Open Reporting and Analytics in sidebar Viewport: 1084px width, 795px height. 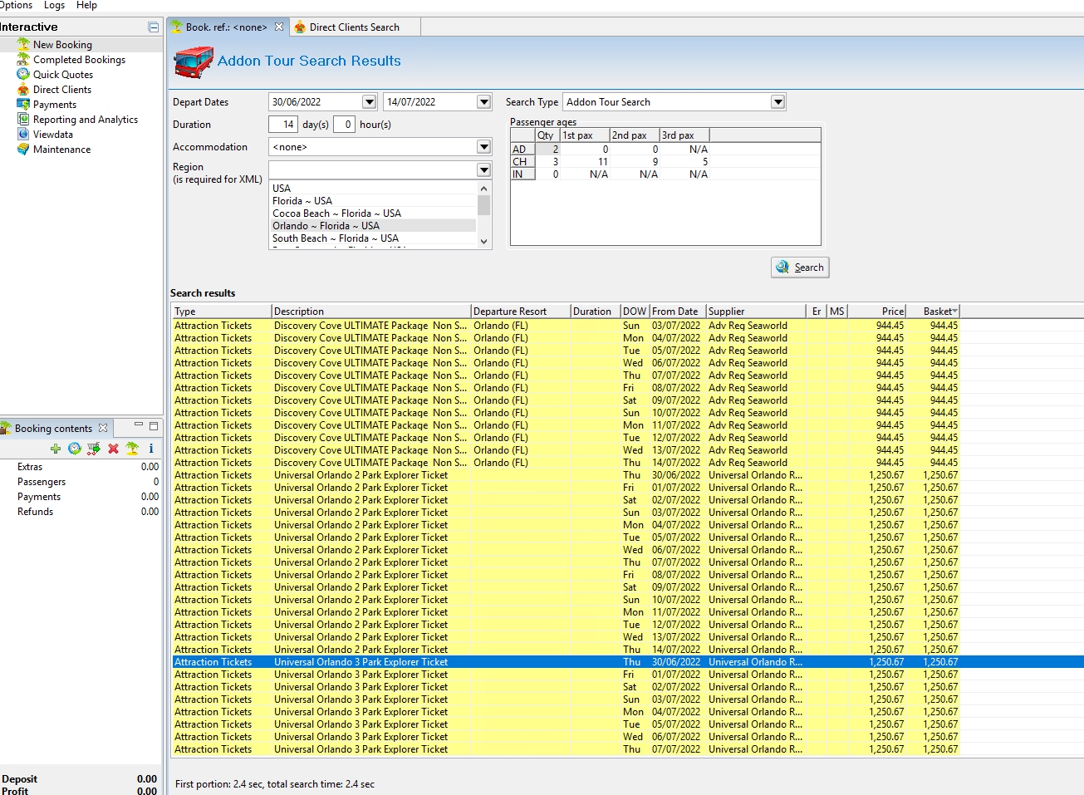pos(85,120)
